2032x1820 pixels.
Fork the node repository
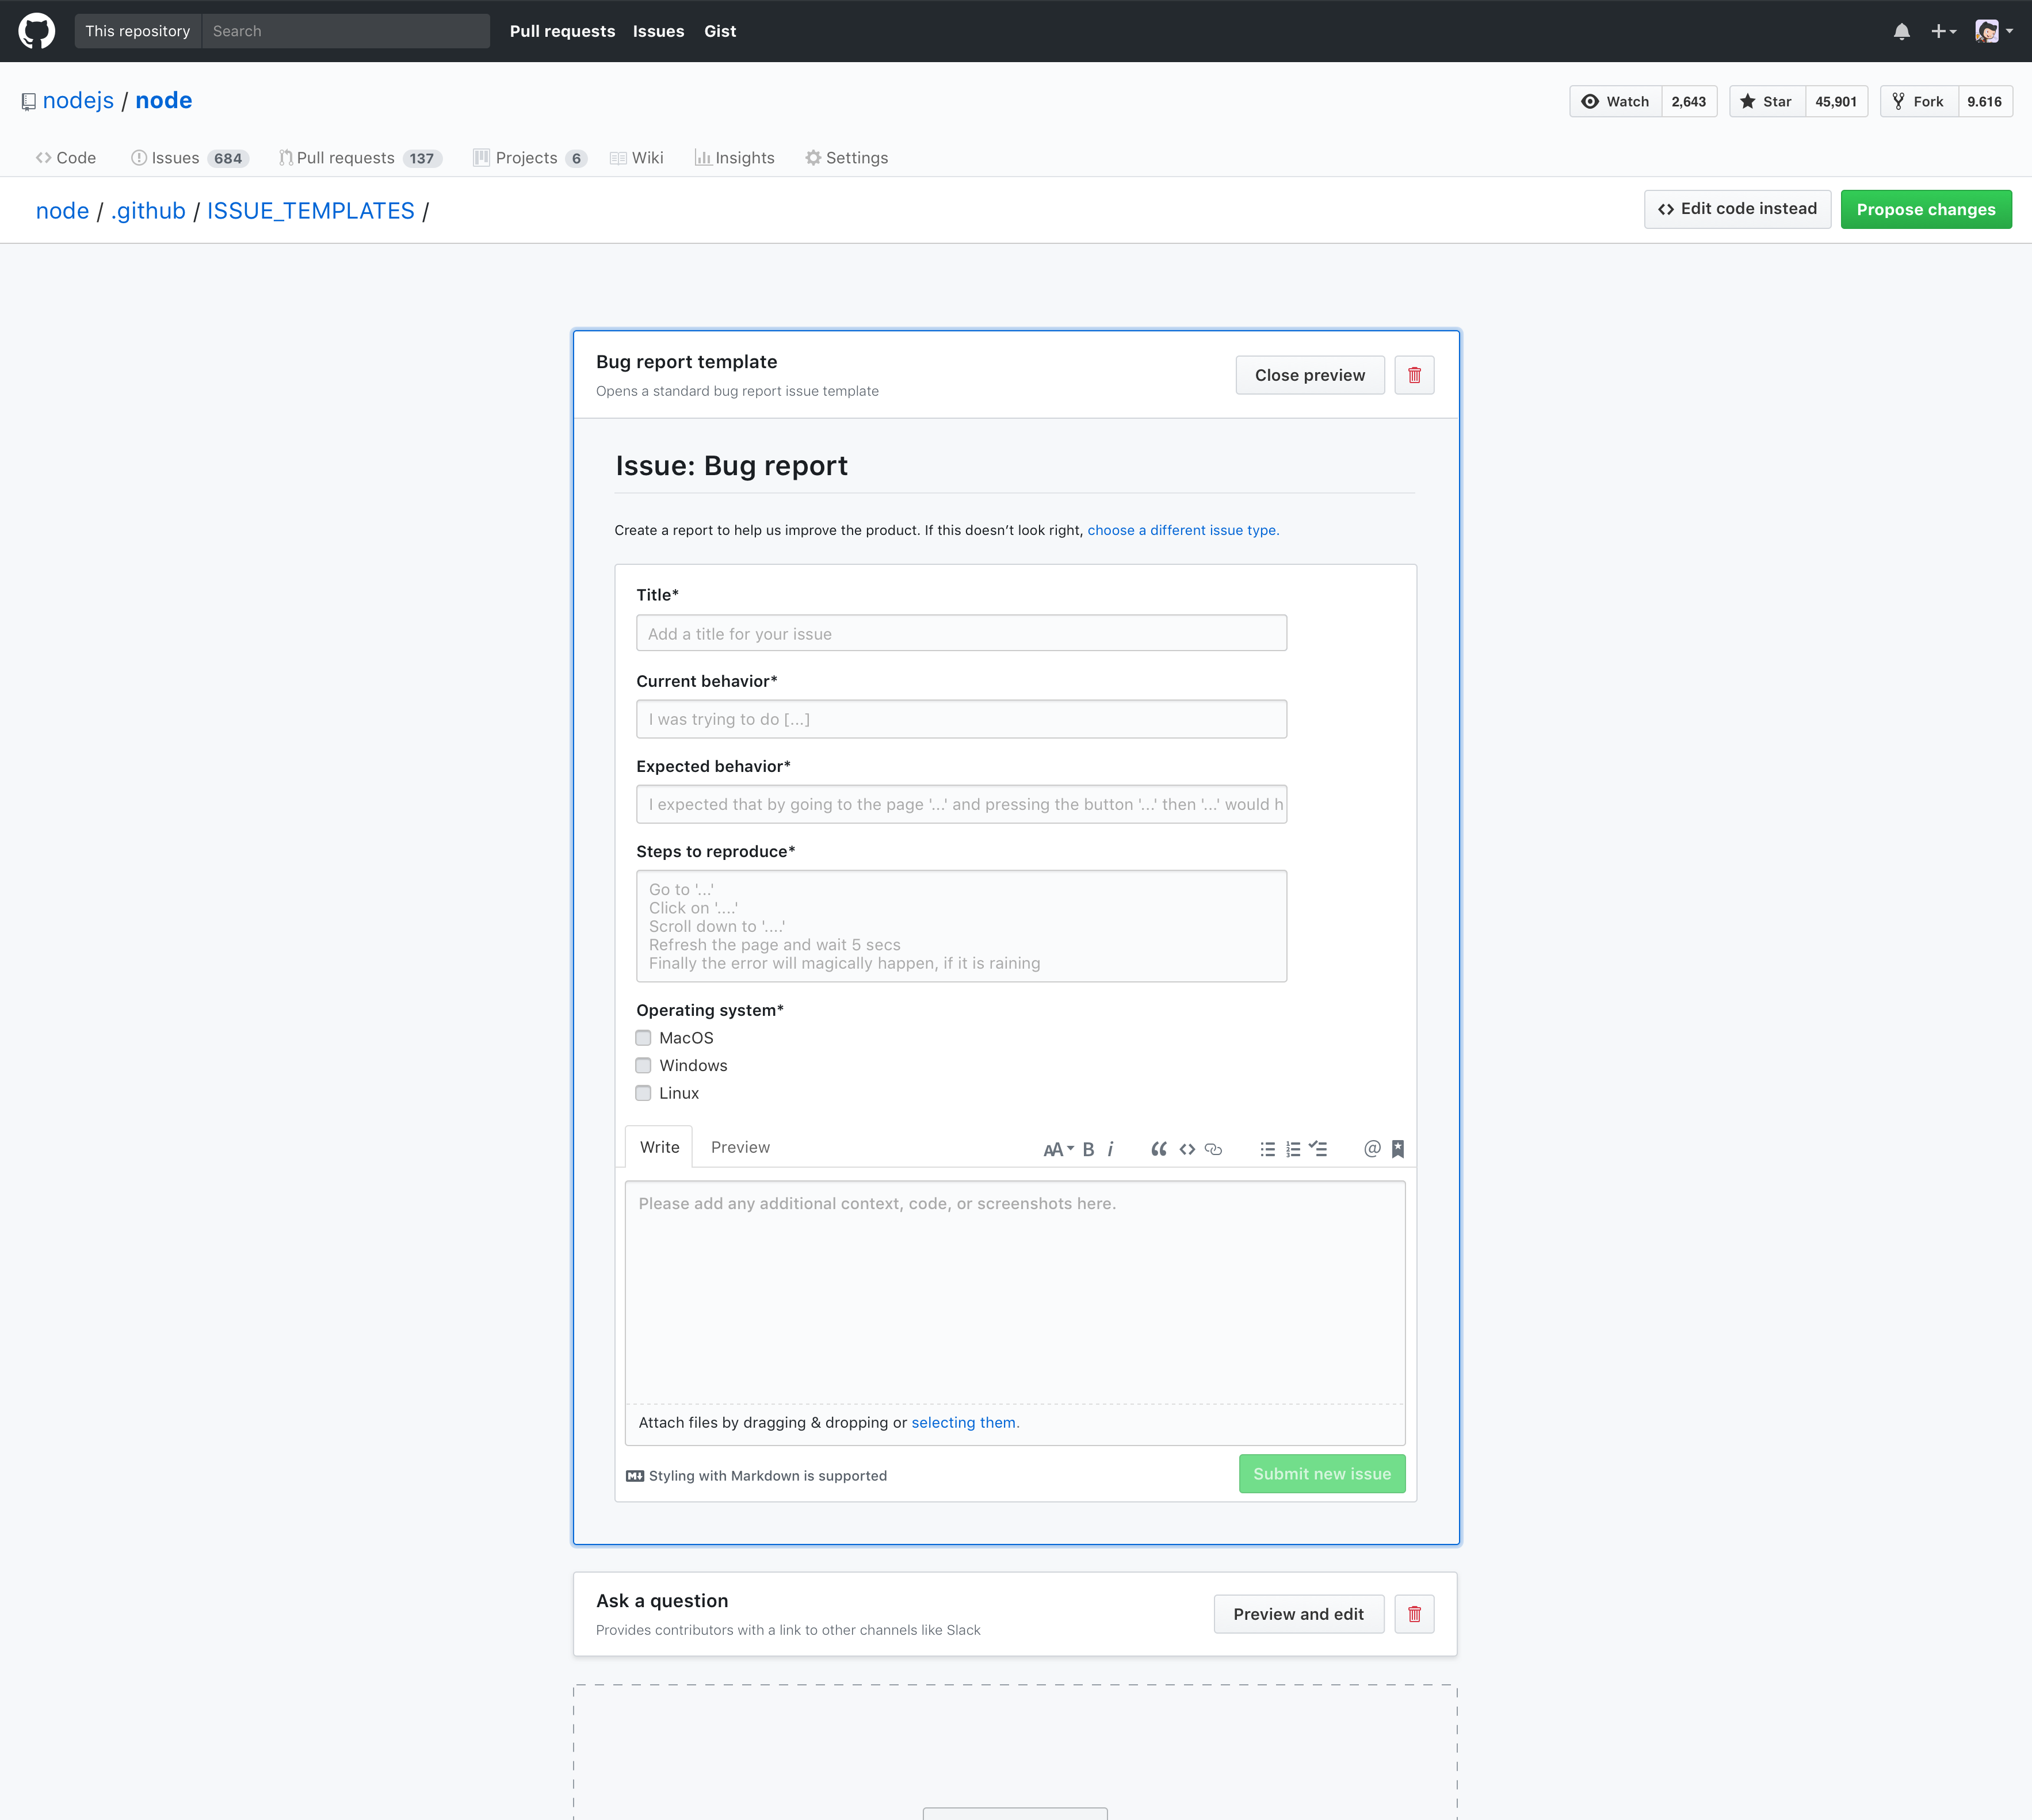[1919, 101]
